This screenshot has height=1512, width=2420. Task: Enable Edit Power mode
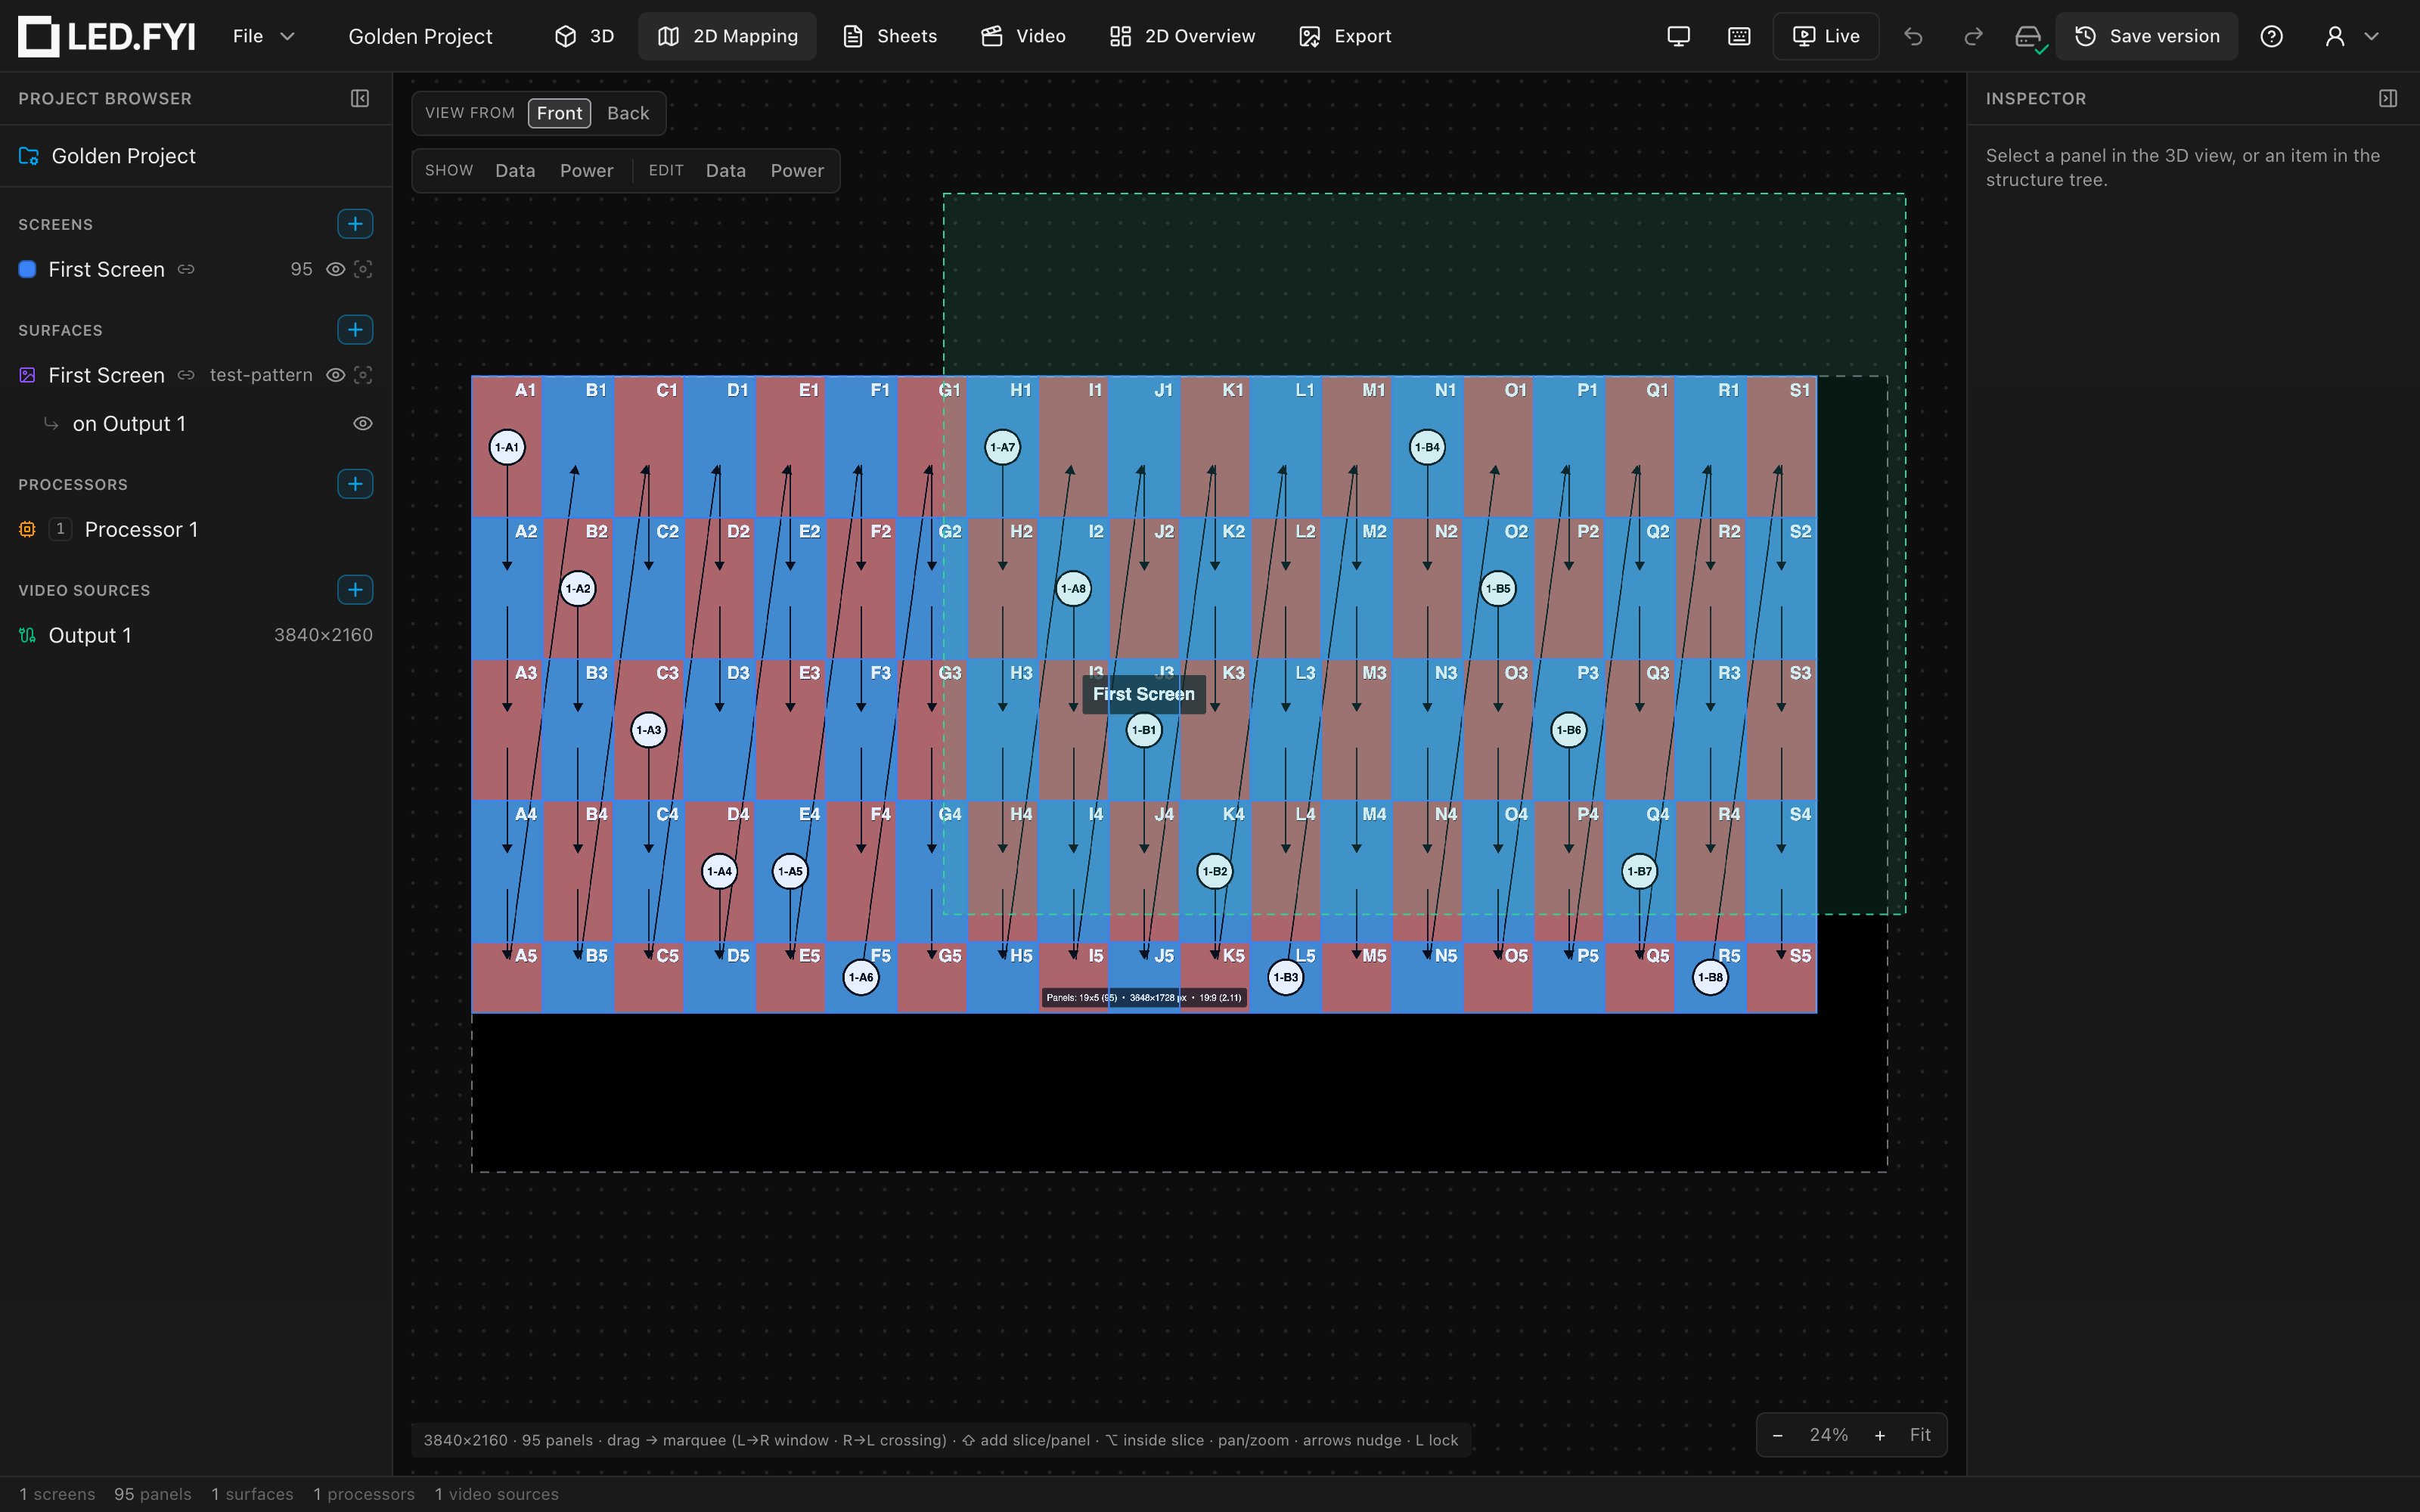[797, 170]
